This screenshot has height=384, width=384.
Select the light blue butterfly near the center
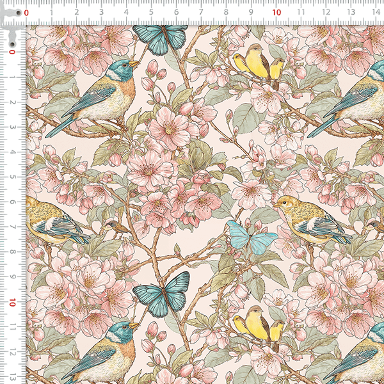251,236
